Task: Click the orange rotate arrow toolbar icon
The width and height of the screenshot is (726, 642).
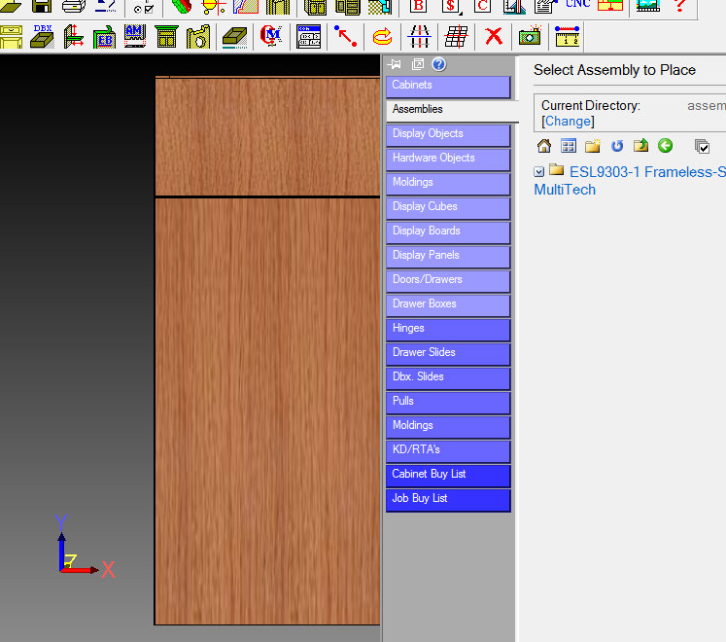Action: (382, 37)
